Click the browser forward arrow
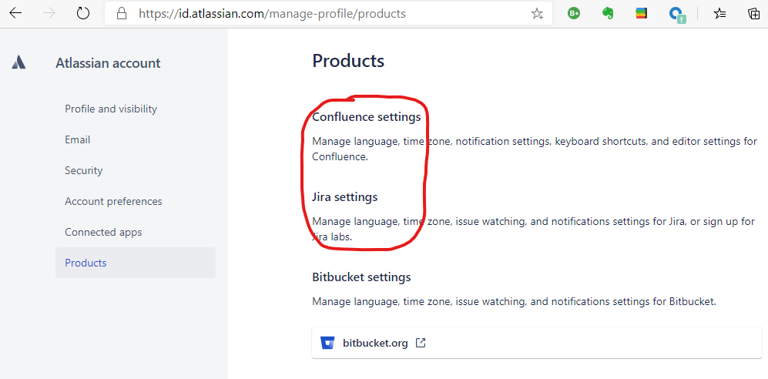The image size is (768, 379). pos(49,13)
